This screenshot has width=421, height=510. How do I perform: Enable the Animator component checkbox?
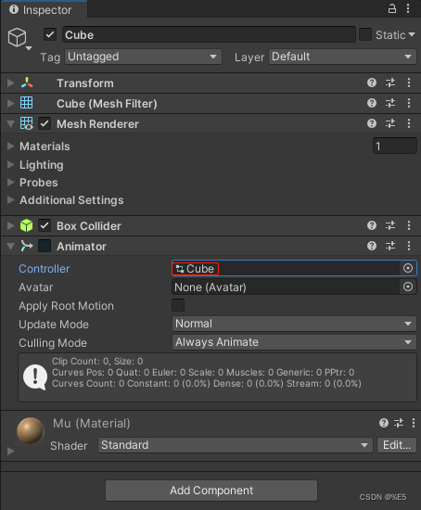(x=45, y=246)
